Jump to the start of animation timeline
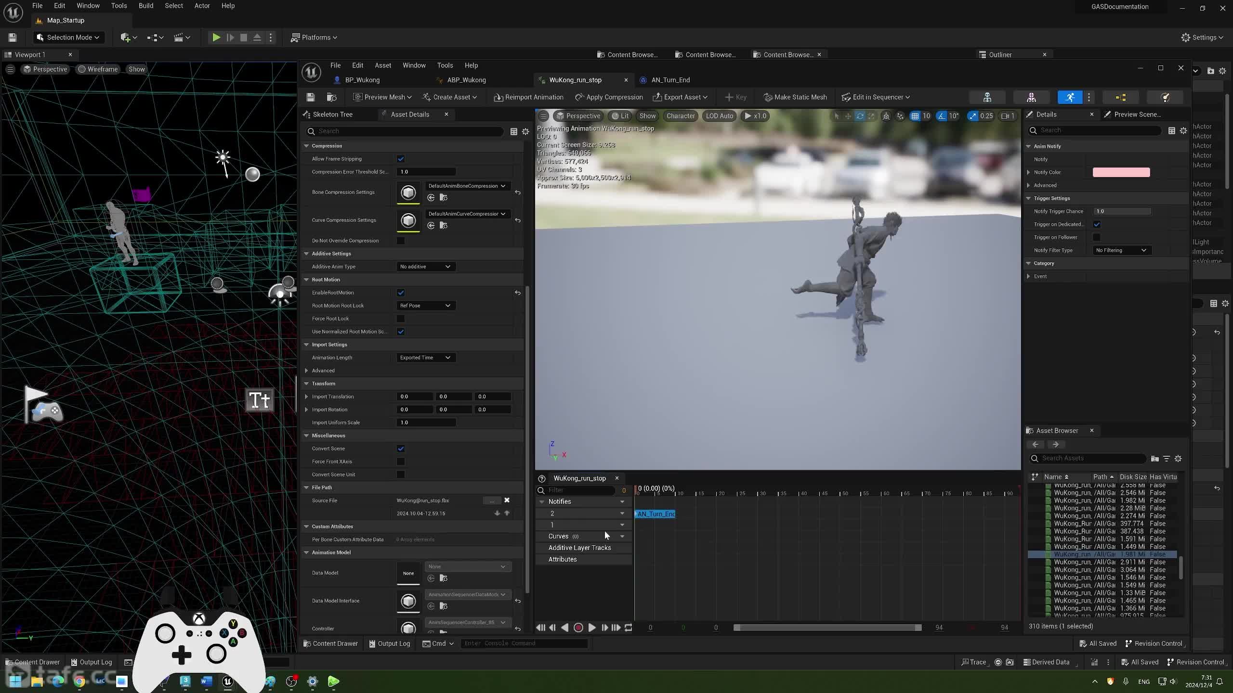 pos(540,628)
